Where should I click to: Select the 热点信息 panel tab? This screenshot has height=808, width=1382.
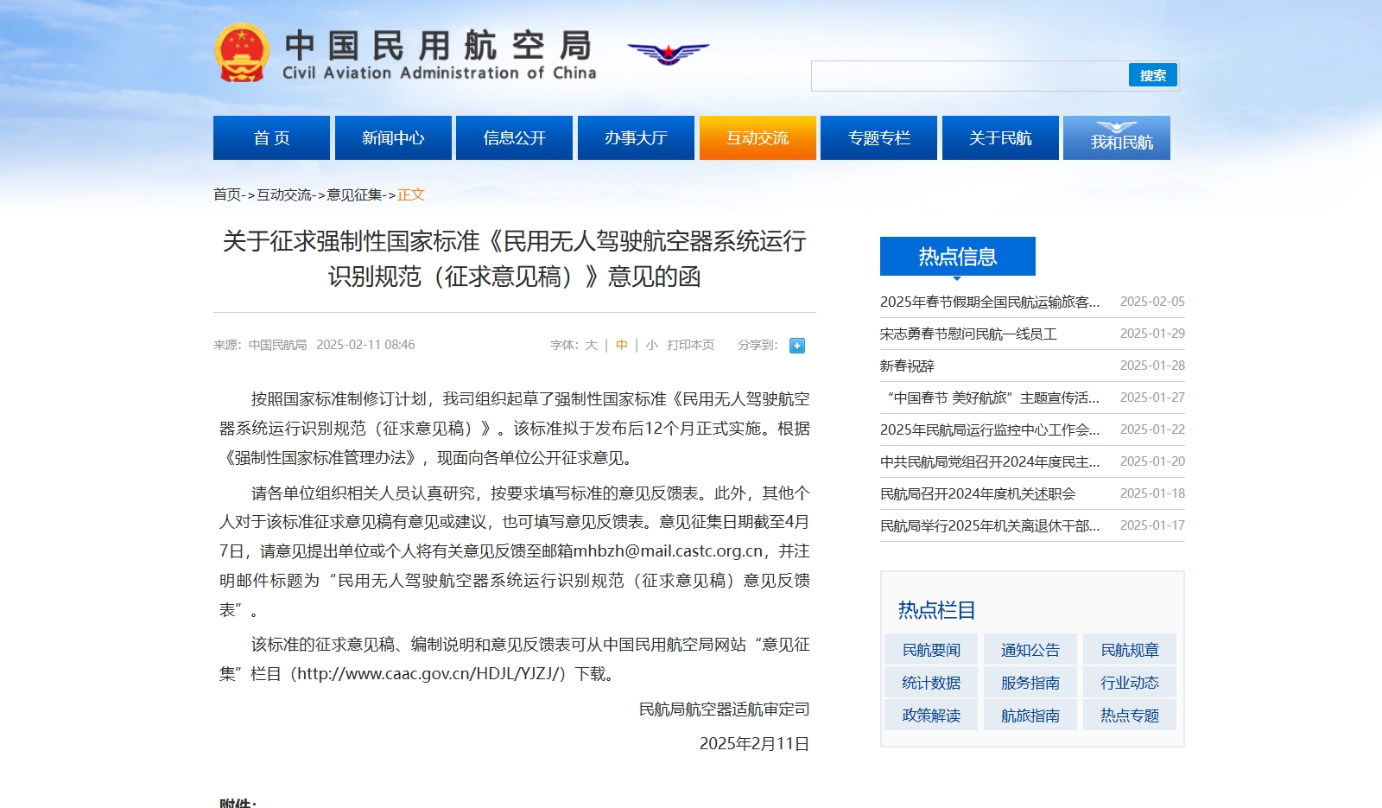957,257
